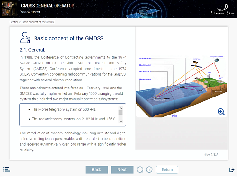237x177 pixels.
Task: Click the scrollbar thumb in list box
Action: [x=121, y=112]
